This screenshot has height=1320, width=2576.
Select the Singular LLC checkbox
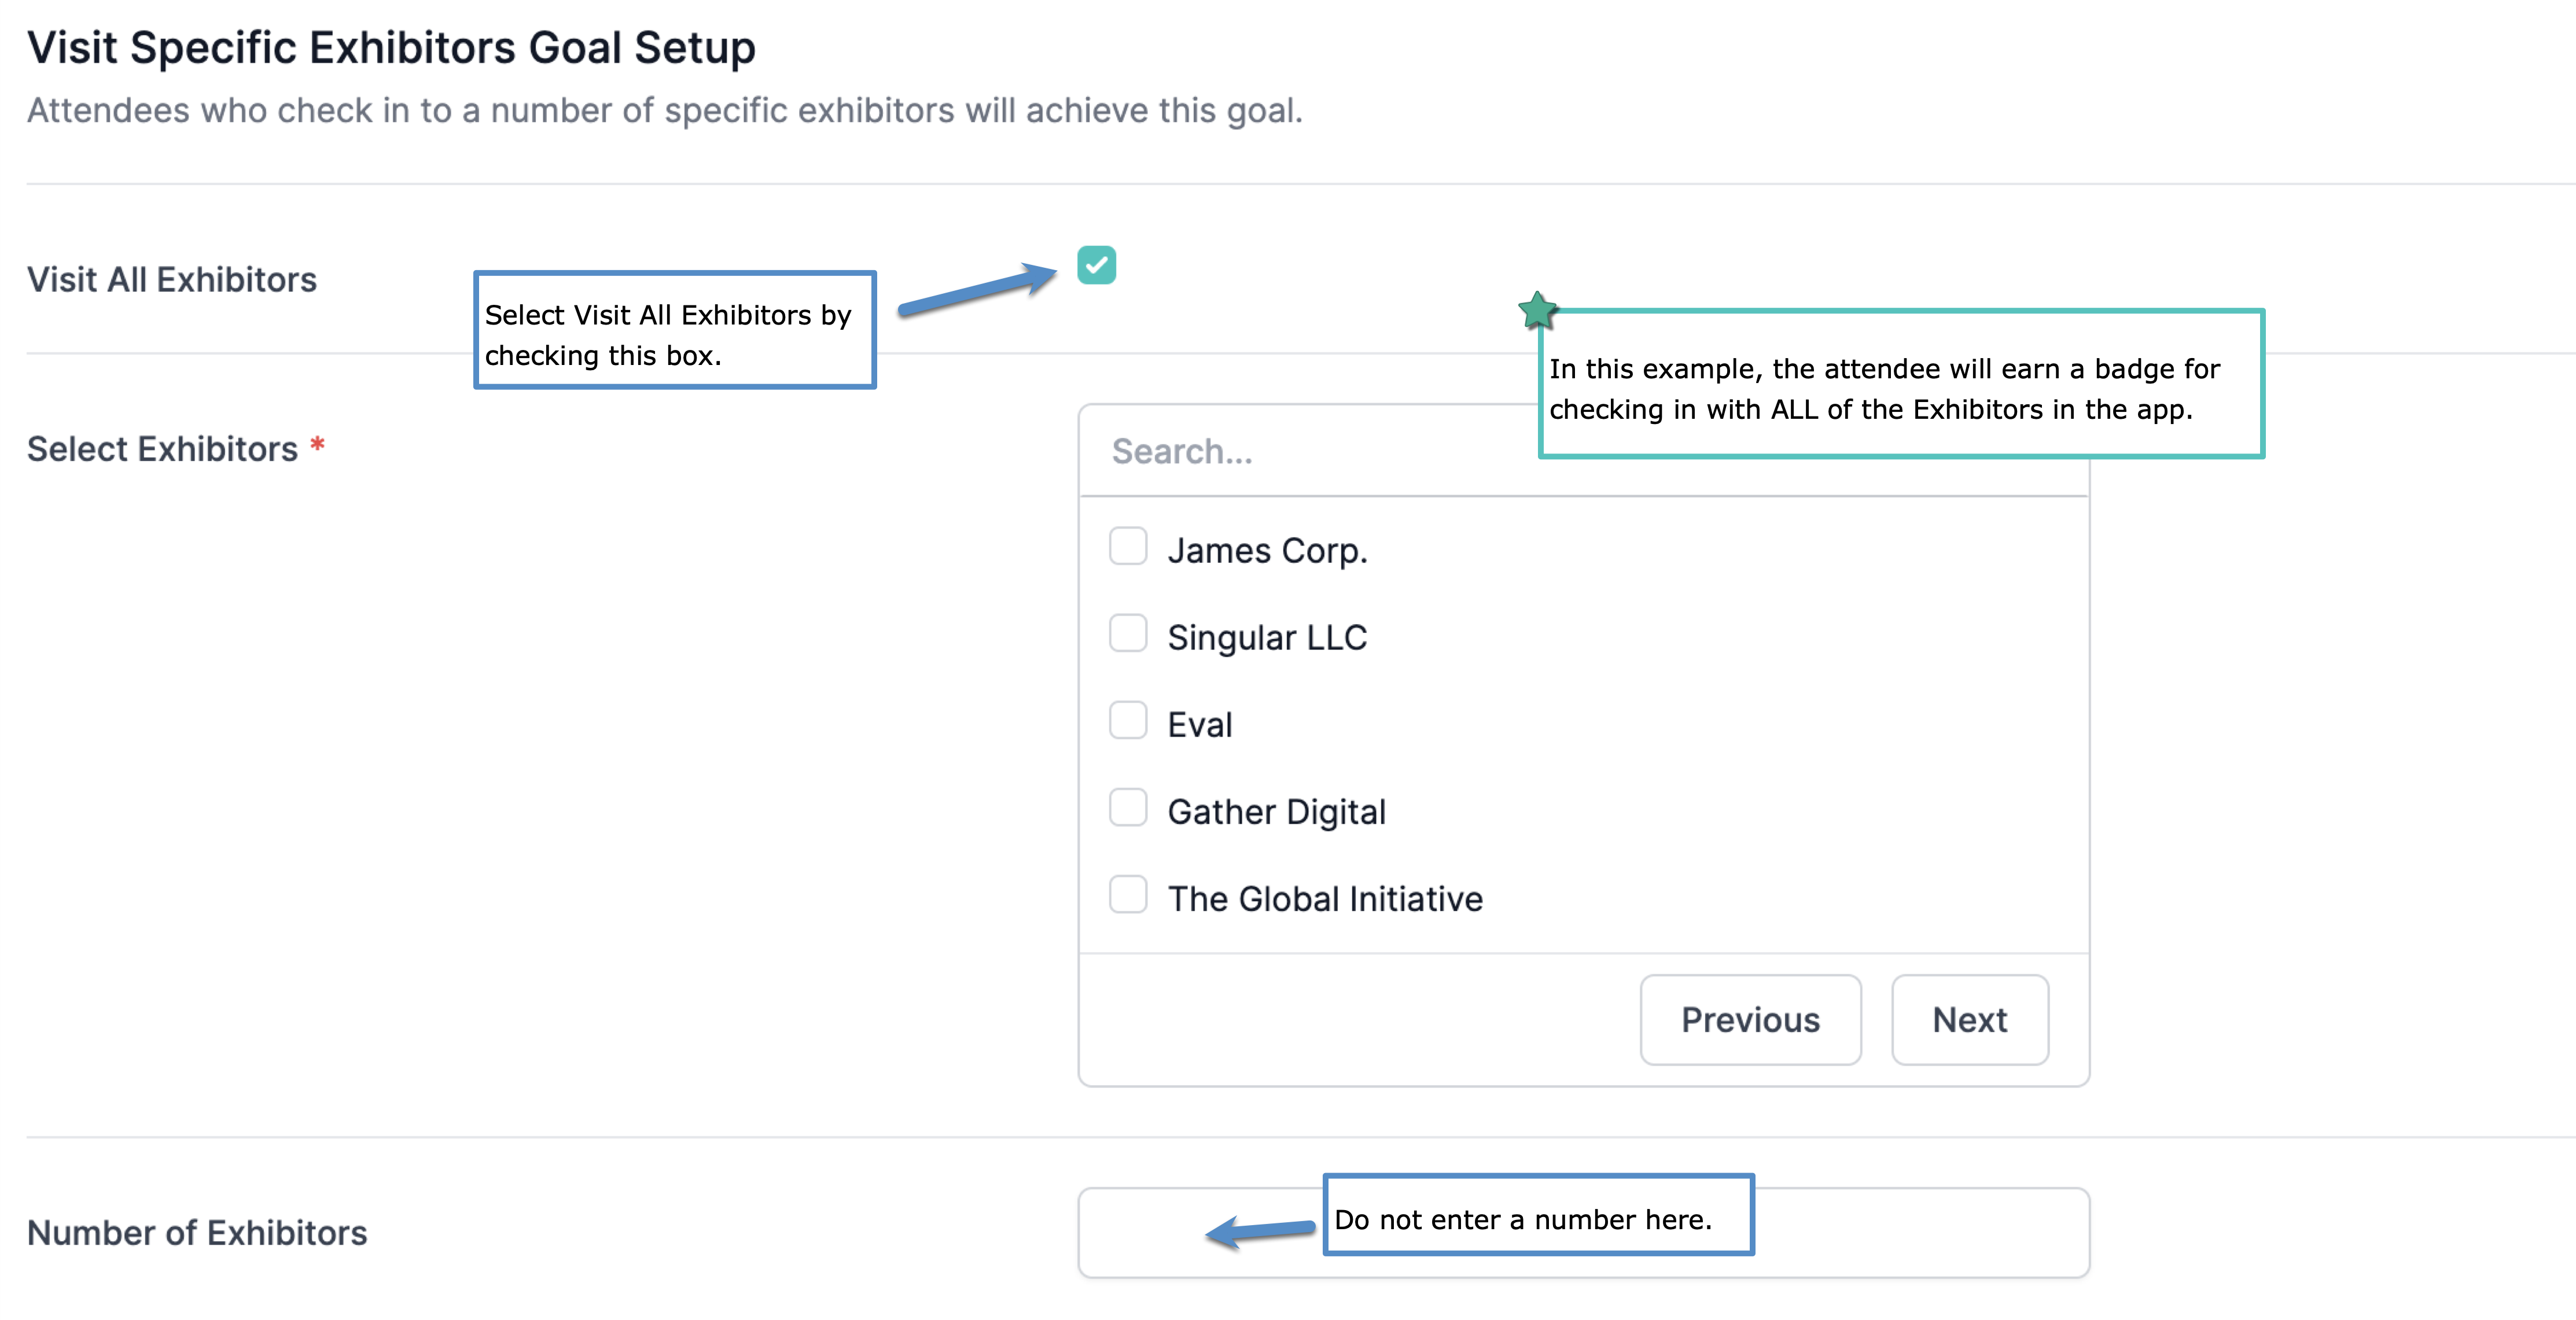pyautogui.click(x=1128, y=633)
